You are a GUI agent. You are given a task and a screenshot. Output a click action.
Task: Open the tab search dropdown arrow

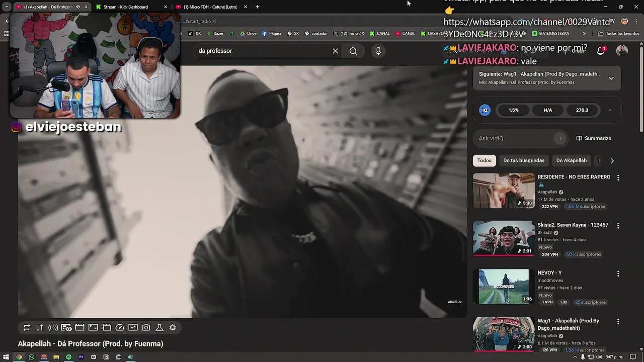(7, 7)
